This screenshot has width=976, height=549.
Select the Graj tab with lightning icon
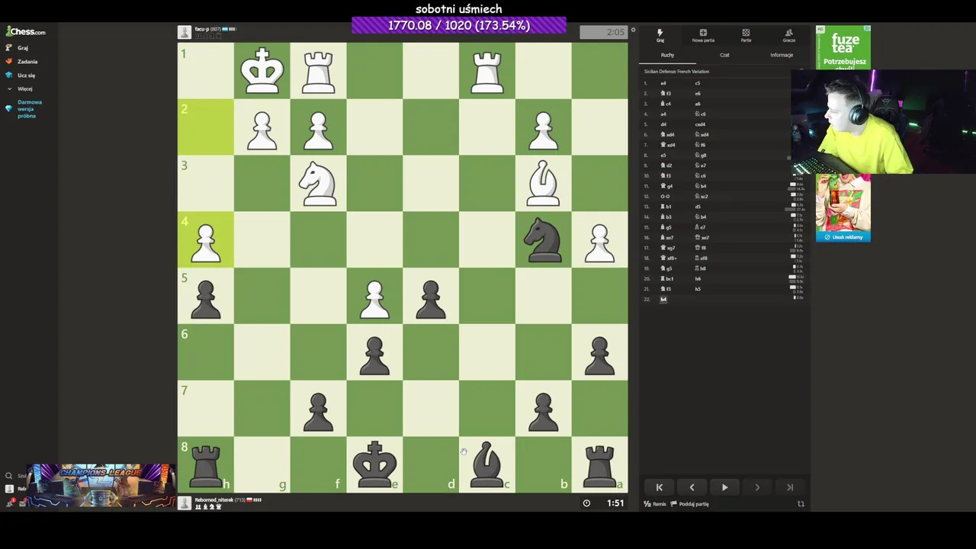[x=660, y=36]
